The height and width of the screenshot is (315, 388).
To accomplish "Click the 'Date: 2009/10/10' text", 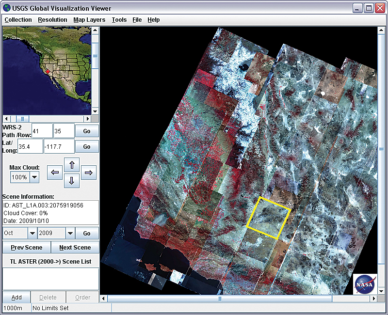I will tap(26, 220).
